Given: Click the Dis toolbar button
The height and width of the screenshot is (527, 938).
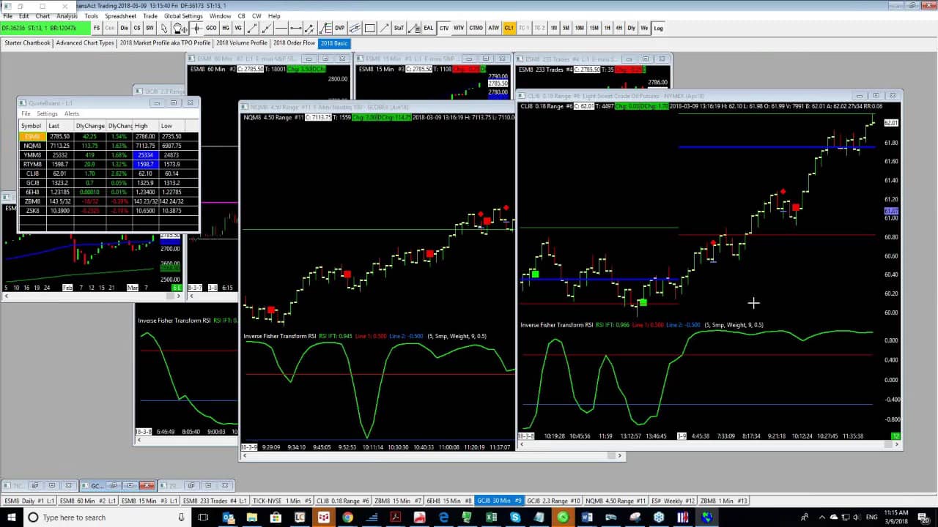Looking at the screenshot, I should click(125, 28).
